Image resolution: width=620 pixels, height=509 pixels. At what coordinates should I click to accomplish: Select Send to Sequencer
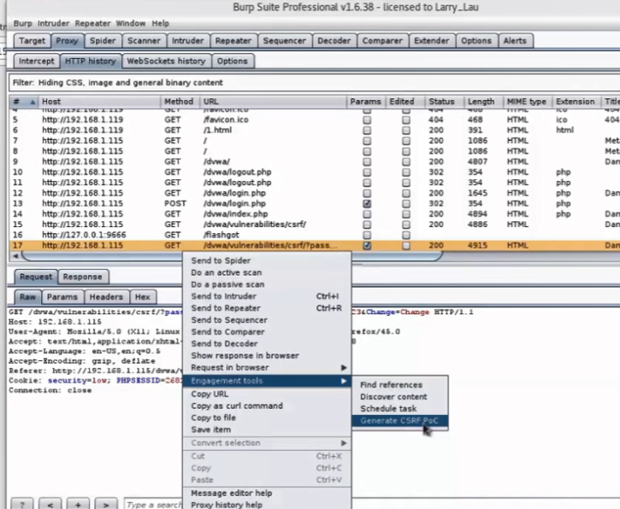coord(267,320)
